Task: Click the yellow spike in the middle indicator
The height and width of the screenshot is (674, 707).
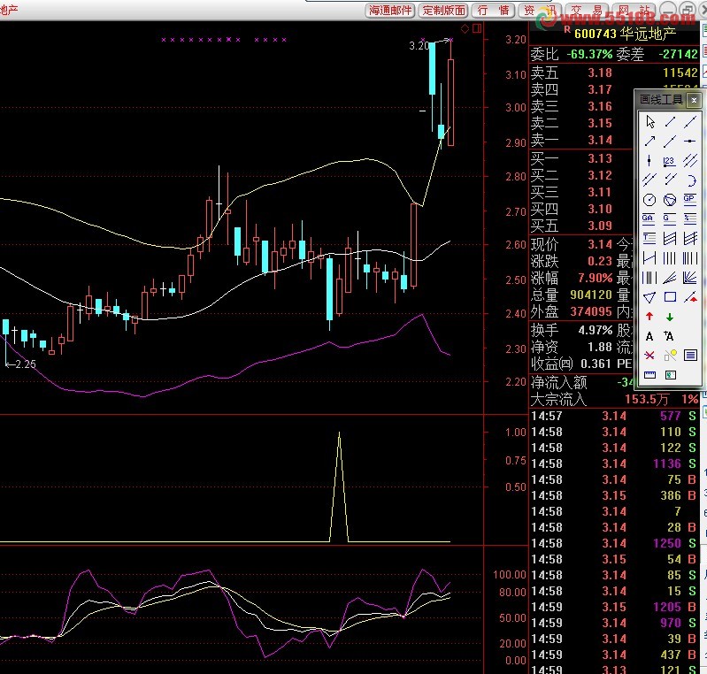Action: coord(339,486)
